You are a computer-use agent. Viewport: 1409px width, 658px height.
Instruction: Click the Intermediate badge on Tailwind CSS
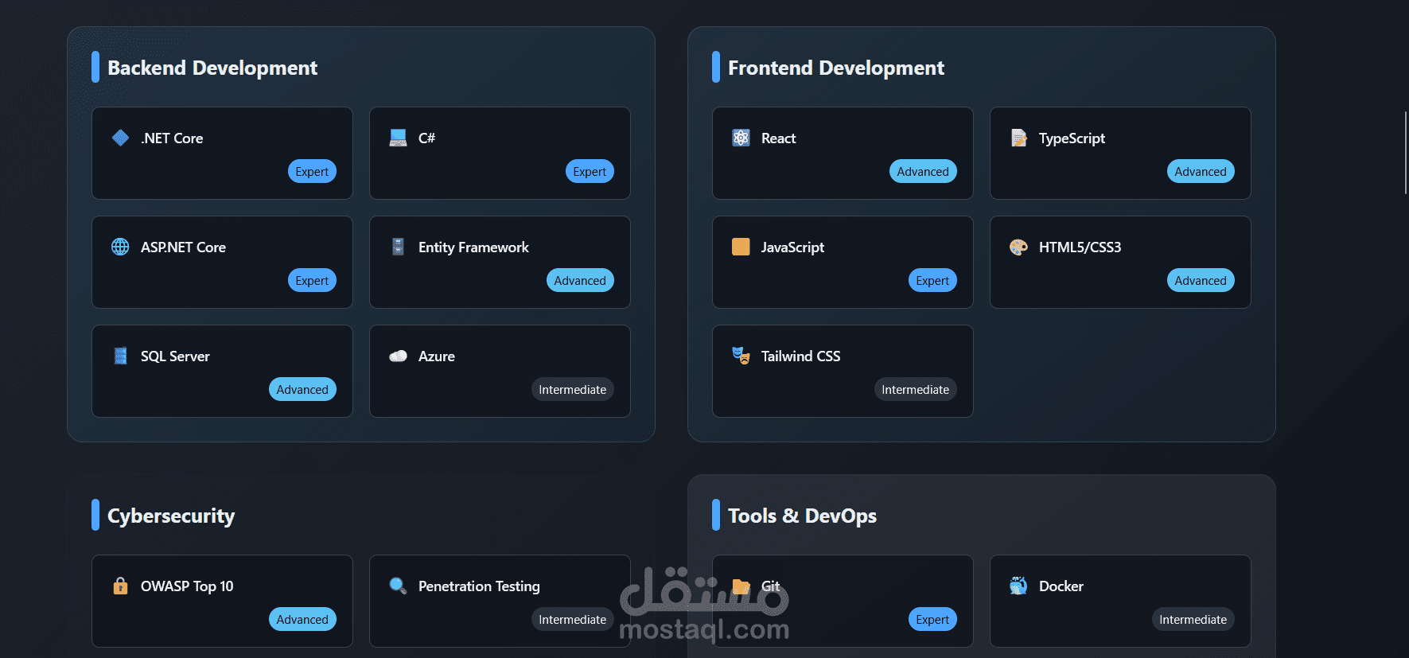(x=915, y=389)
